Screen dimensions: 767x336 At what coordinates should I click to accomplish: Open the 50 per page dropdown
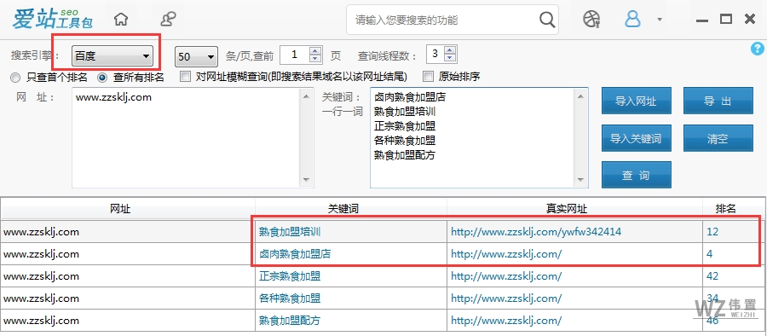pos(196,57)
